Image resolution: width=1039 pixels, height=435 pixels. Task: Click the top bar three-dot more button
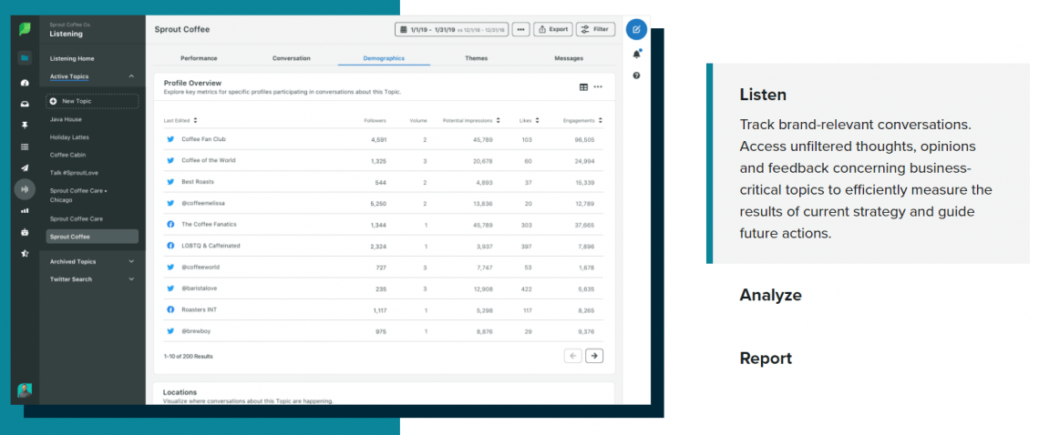tap(520, 29)
